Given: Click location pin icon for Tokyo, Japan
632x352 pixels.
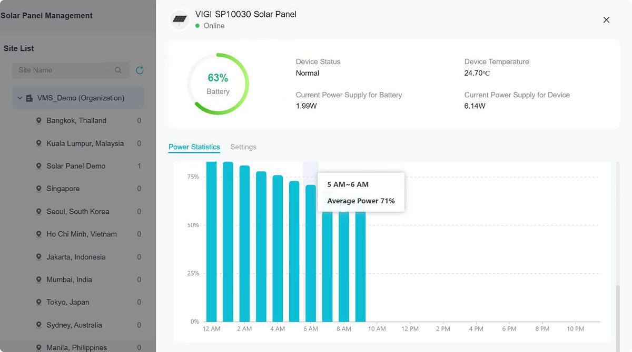Looking at the screenshot, I should 38,303.
